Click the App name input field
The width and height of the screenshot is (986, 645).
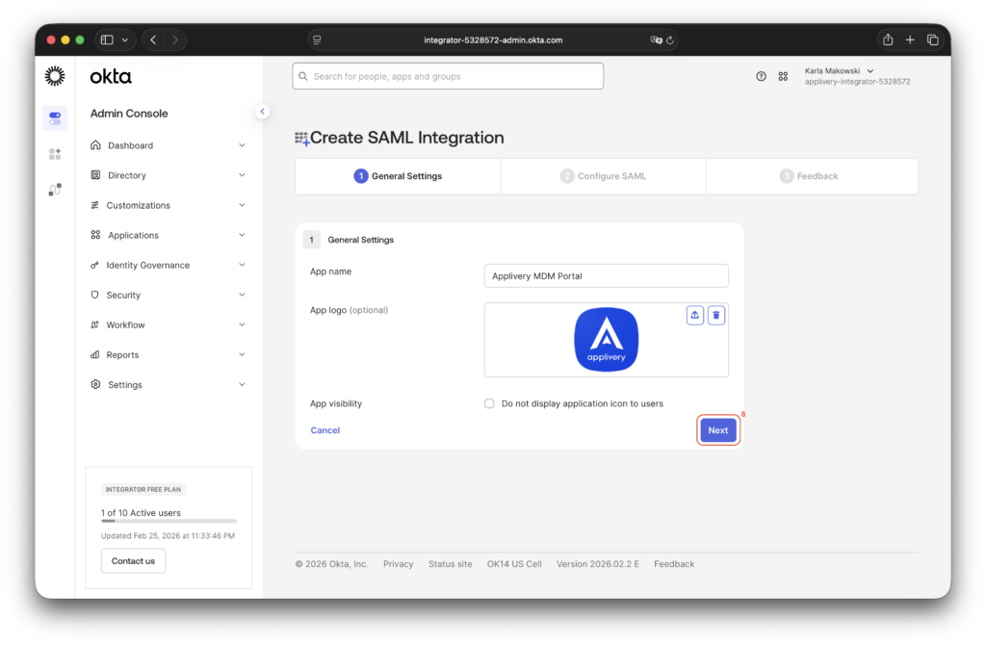tap(606, 276)
